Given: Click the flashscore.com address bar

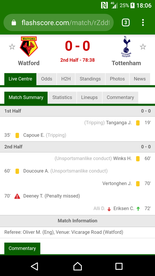Looking at the screenshot, I should point(58,23).
